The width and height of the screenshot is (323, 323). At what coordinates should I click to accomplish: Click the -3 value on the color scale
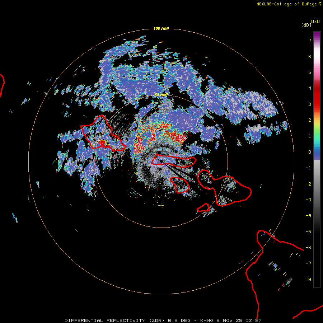(308, 200)
